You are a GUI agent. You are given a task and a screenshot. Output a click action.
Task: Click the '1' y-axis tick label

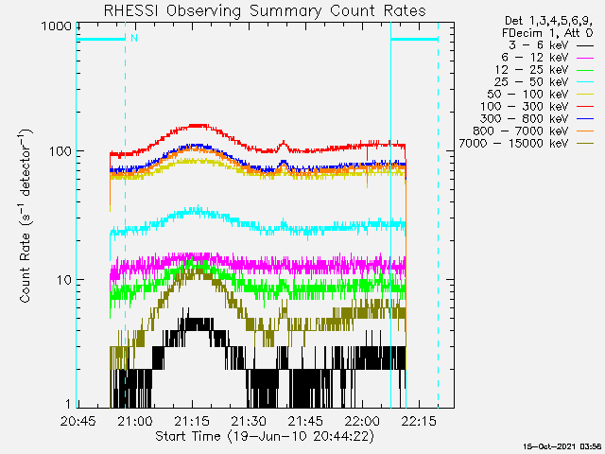coord(68,404)
